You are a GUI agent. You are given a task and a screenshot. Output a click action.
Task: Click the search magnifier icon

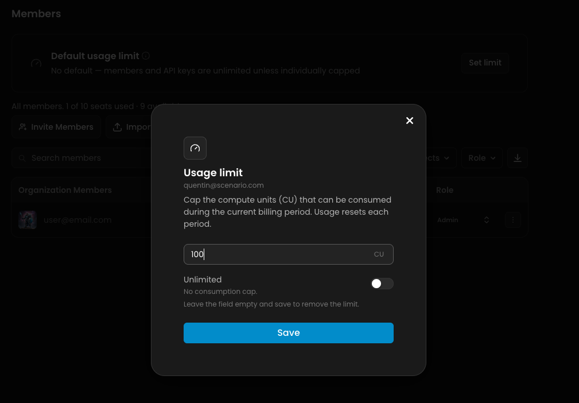pos(22,158)
